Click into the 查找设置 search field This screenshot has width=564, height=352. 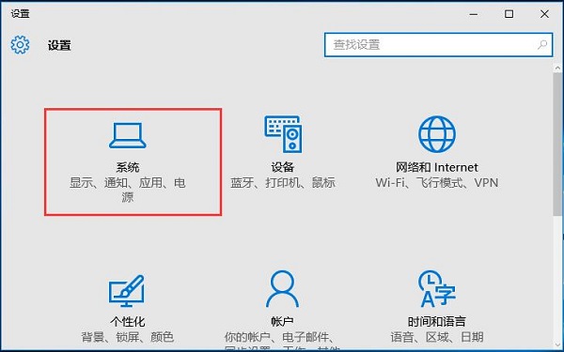(438, 45)
